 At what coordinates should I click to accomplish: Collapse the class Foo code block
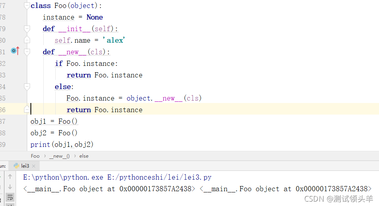click(x=27, y=6)
